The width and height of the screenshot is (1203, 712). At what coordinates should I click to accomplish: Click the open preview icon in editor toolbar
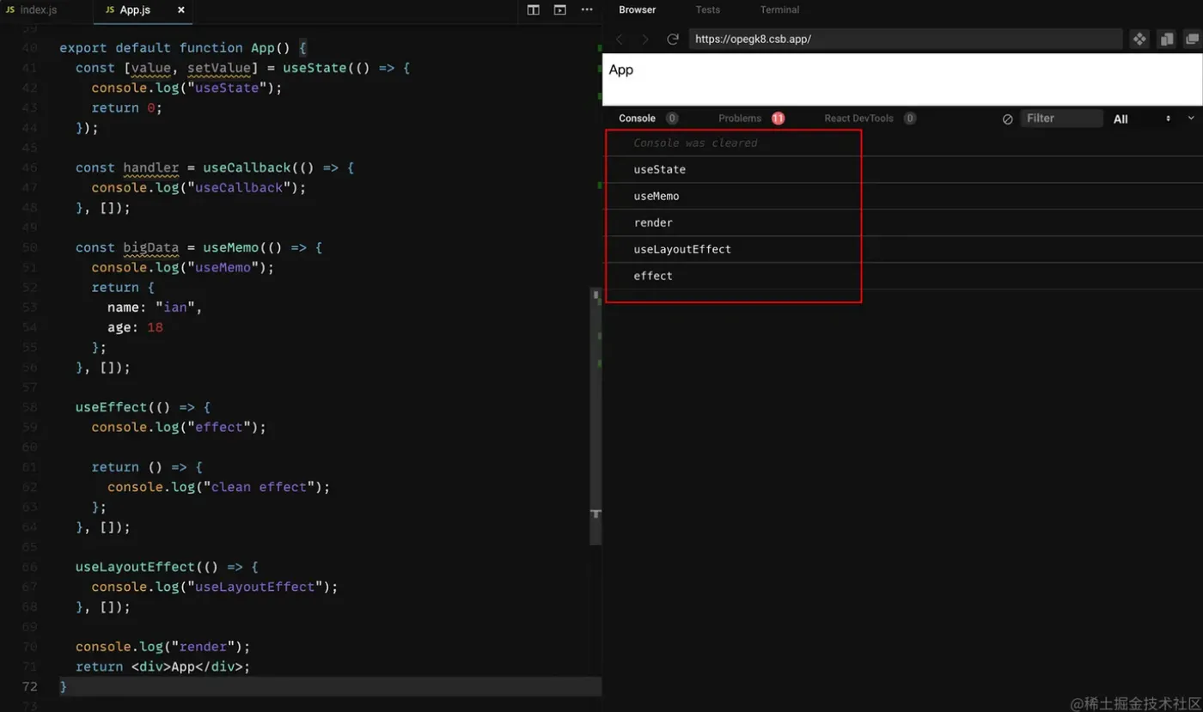560,10
